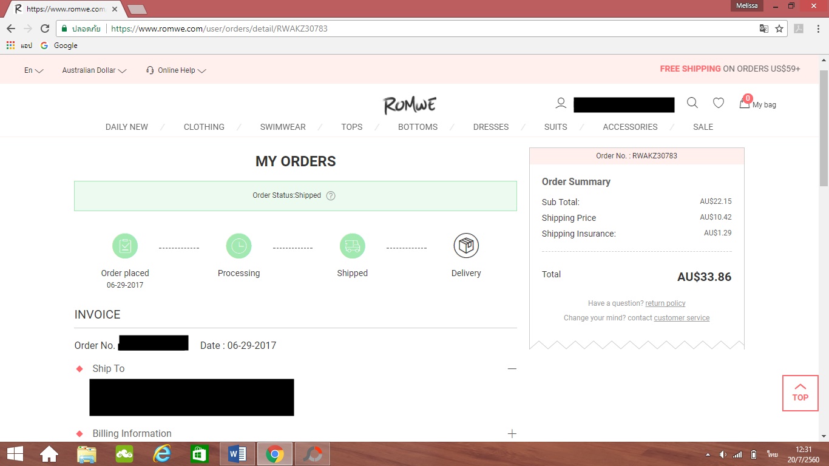Screen dimensions: 829x466
Task: Open Microsoft Word from the taskbar
Action: coord(237,454)
